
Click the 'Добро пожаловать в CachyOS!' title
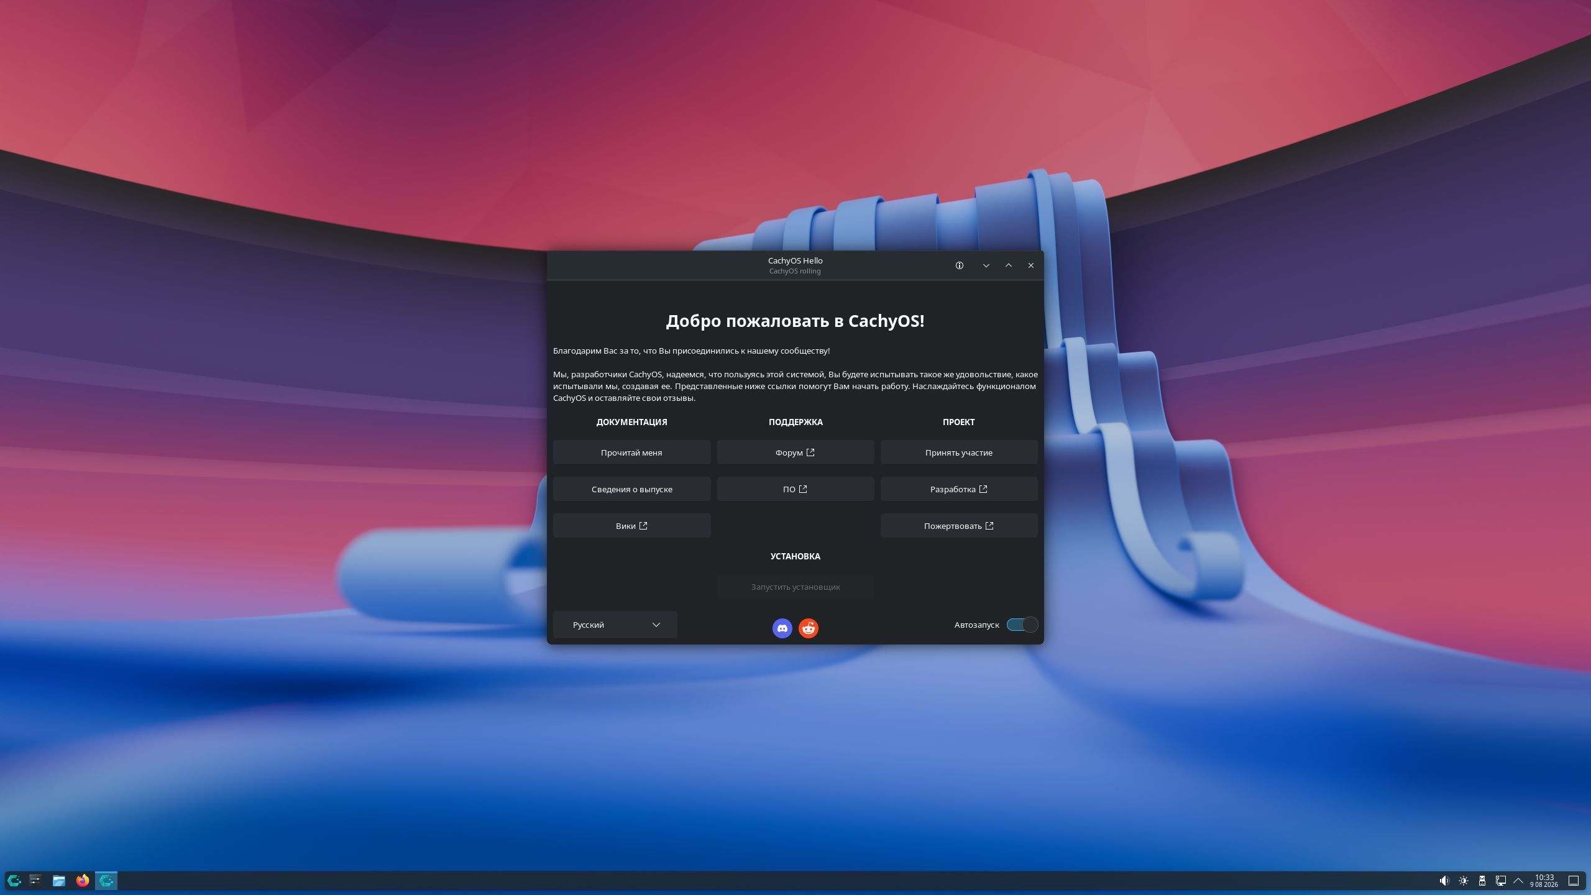pyautogui.click(x=795, y=321)
